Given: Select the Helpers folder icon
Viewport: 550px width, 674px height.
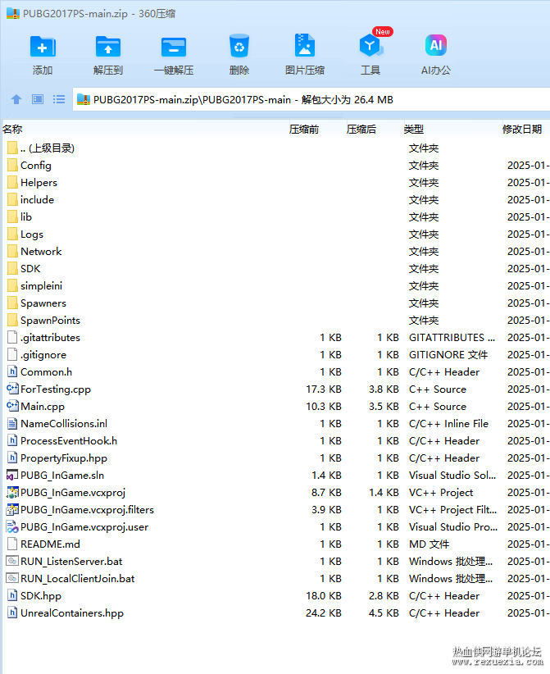Looking at the screenshot, I should 12,183.
